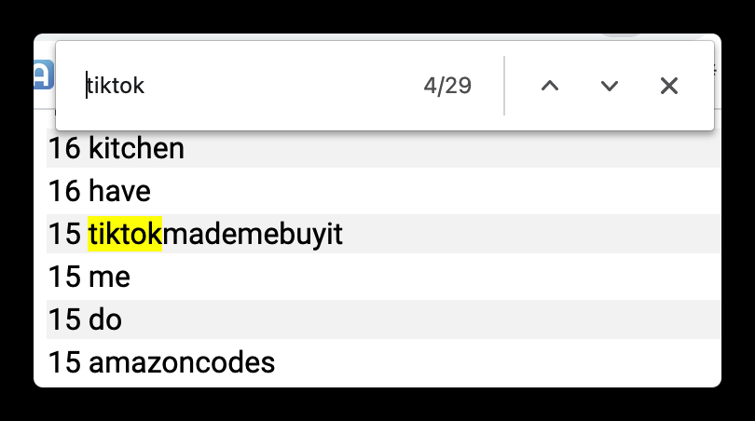This screenshot has height=421, width=755.
Task: Click the find field containing tiktok
Action: click(242, 87)
